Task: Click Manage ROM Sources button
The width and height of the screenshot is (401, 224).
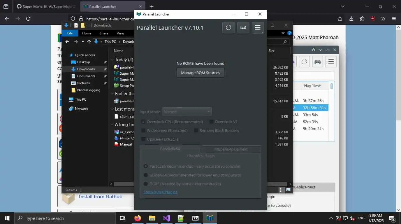Action: coord(200,73)
